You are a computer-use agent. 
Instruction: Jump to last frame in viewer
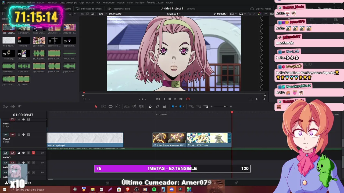181,99
